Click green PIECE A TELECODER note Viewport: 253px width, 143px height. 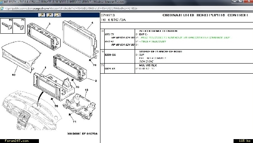153,41
